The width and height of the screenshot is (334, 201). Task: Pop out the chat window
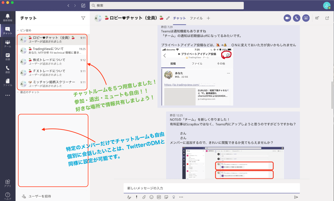[x=327, y=18]
